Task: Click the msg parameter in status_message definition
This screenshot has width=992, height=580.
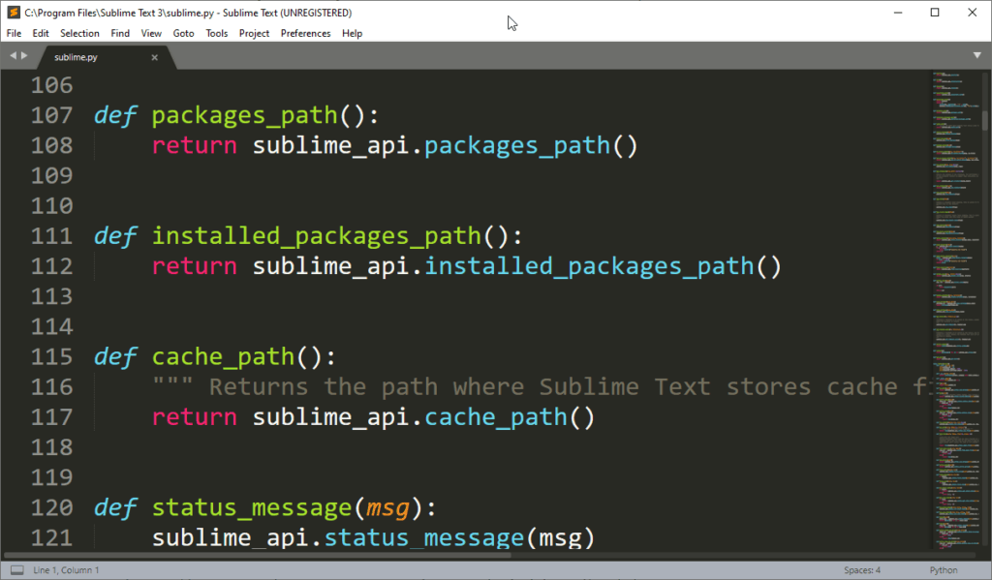Action: pyautogui.click(x=387, y=508)
